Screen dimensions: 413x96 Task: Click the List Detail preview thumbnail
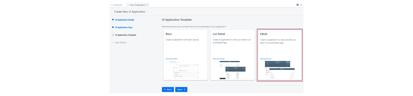(232, 70)
